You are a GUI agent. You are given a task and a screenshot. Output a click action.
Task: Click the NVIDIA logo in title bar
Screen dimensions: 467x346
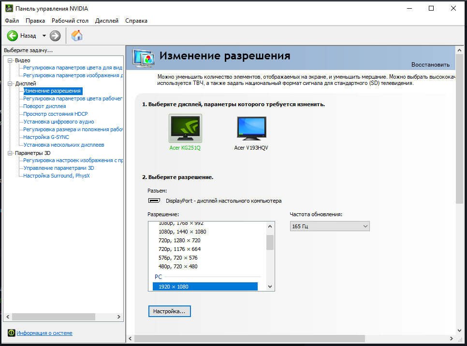(x=9, y=9)
